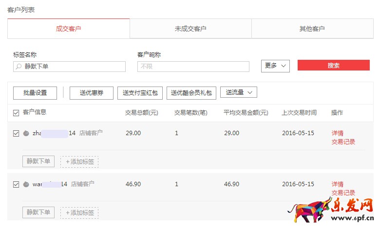Select the 成交客户 tab
This screenshot has width=379, height=228.
point(69,29)
